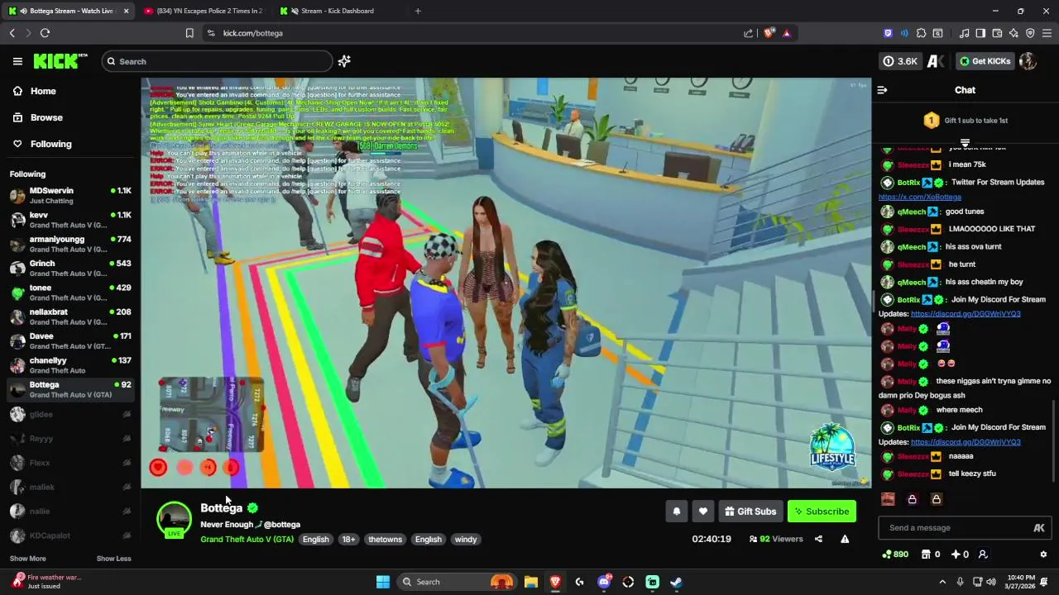Viewport: 1059px width, 595px height.
Task: Open Grinch channel in following list
Action: point(70,268)
